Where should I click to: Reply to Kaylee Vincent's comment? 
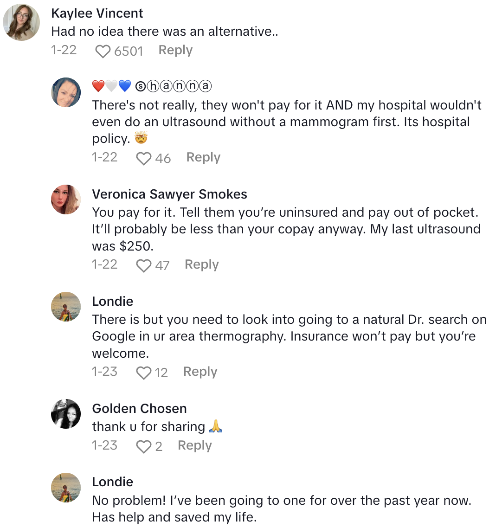pyautogui.click(x=175, y=50)
